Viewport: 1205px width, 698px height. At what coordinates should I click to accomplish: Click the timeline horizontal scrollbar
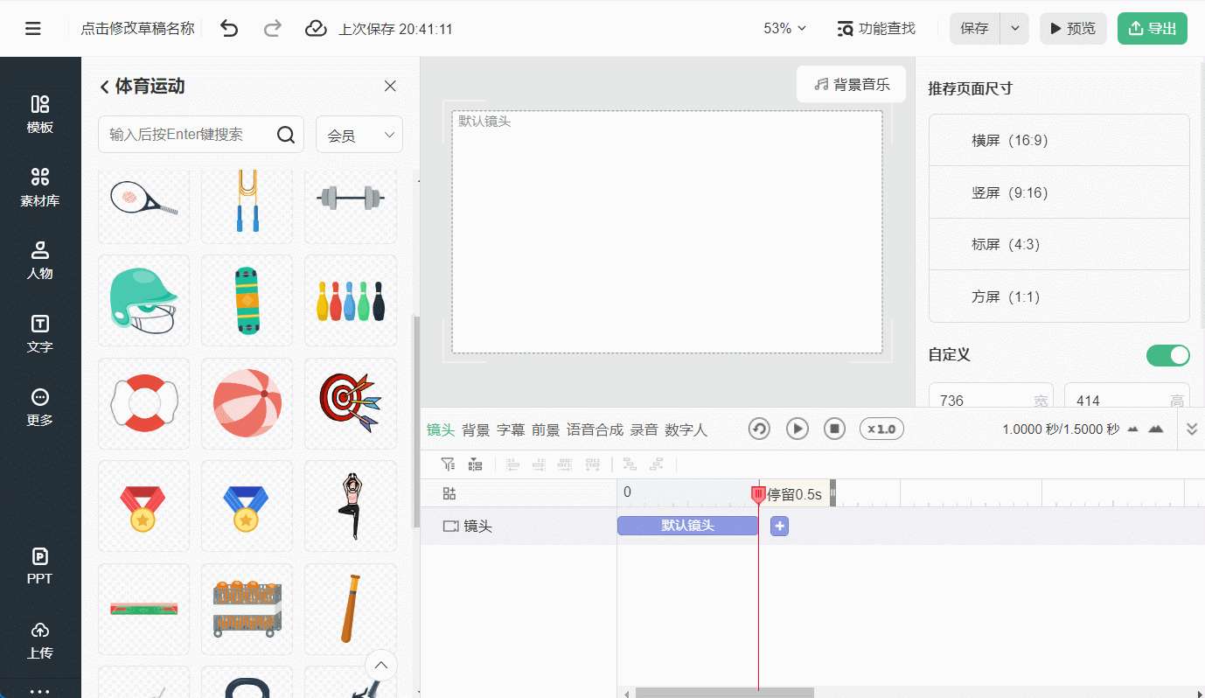(x=725, y=693)
